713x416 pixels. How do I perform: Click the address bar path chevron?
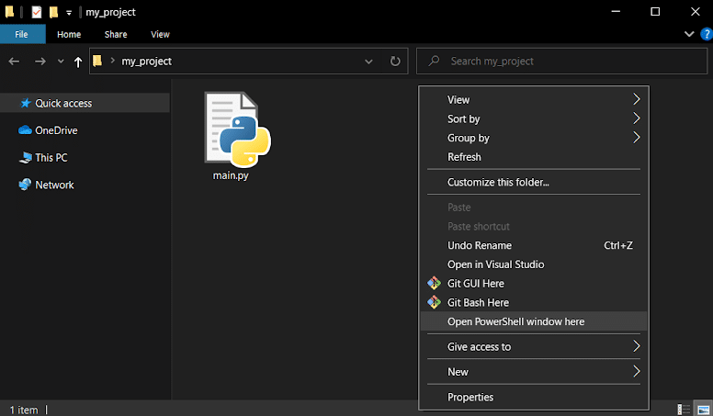point(112,61)
